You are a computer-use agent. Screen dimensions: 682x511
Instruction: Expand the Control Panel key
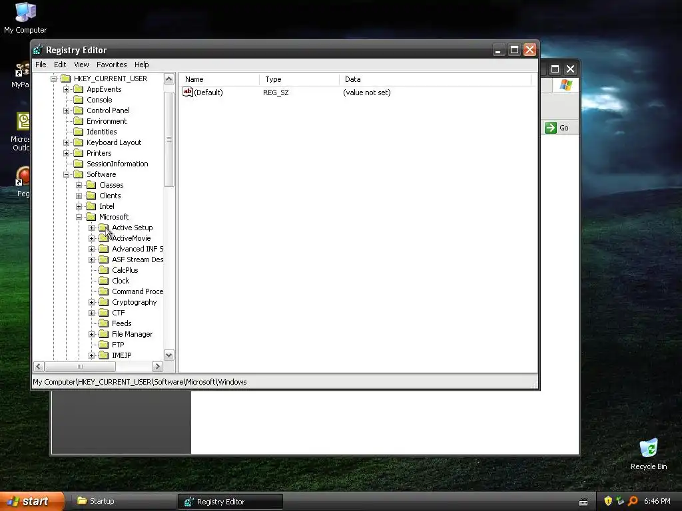[x=66, y=110]
